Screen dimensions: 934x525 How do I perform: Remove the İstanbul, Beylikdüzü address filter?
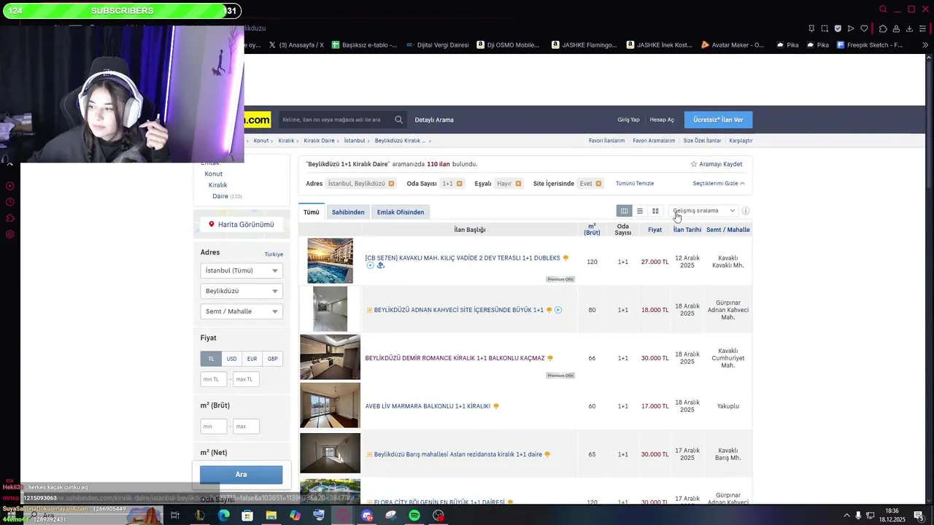391,184
